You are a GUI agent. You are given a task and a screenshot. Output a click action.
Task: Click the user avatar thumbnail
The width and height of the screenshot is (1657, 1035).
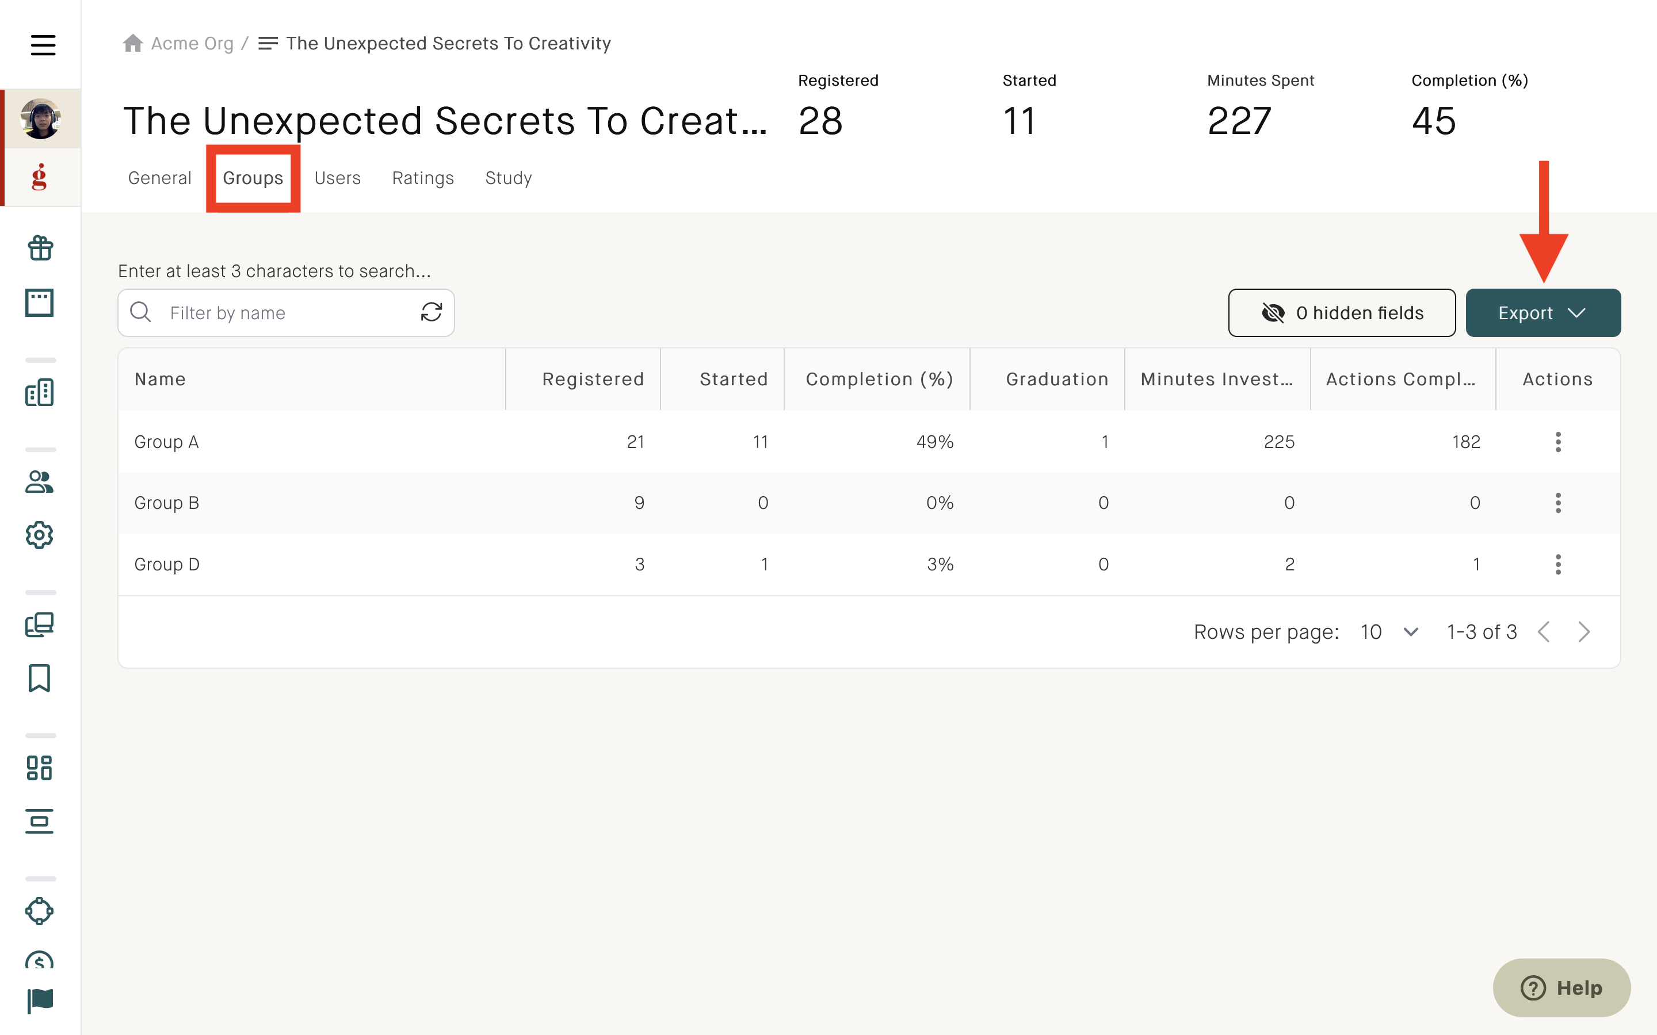pyautogui.click(x=40, y=118)
